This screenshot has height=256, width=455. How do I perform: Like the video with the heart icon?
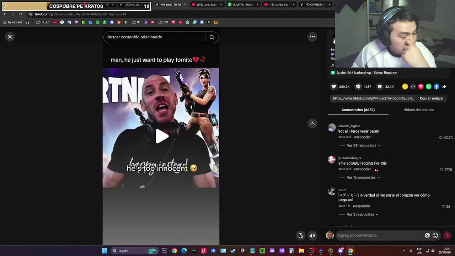click(x=333, y=86)
